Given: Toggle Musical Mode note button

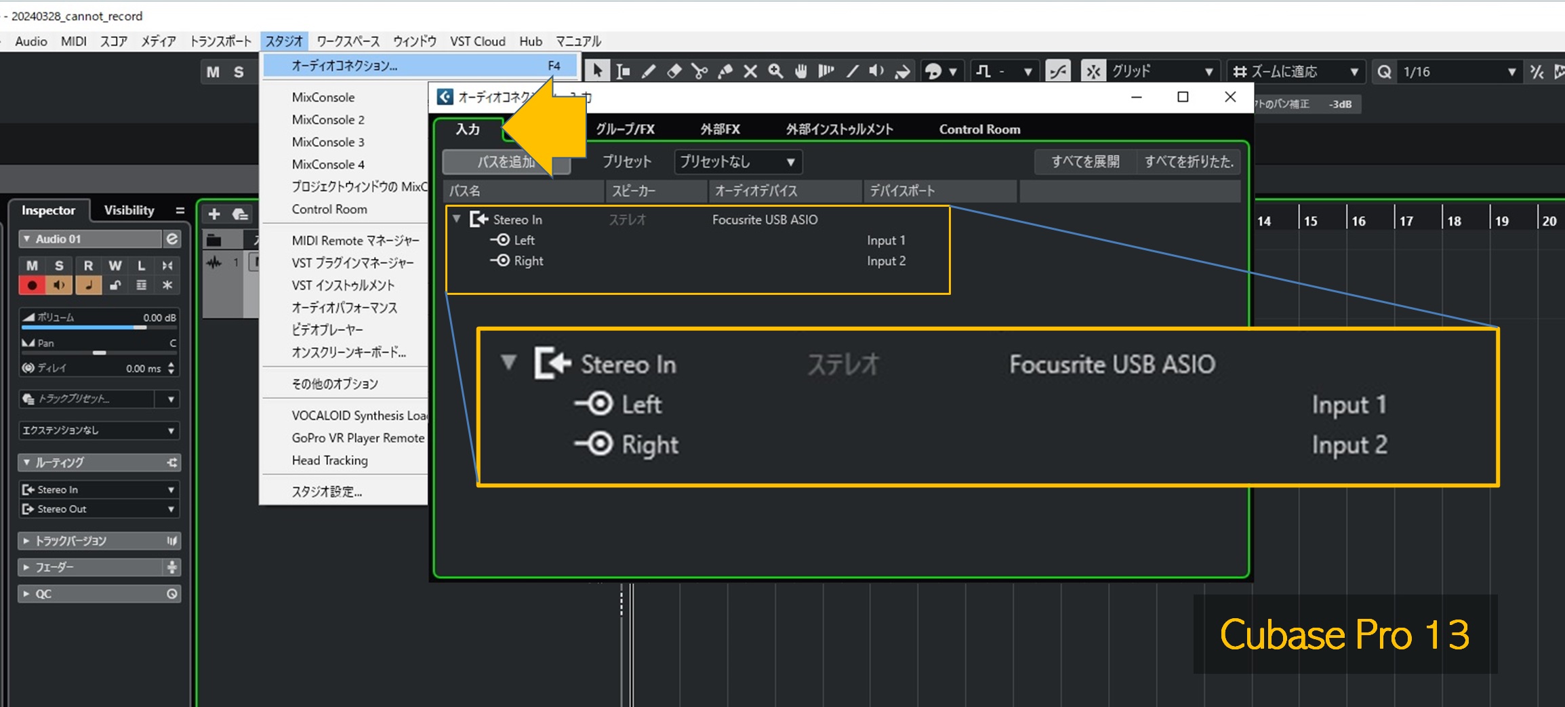Looking at the screenshot, I should click(88, 285).
